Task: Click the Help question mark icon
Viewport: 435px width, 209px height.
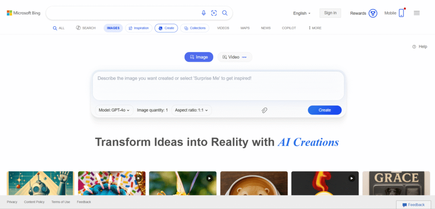Action: [414, 47]
